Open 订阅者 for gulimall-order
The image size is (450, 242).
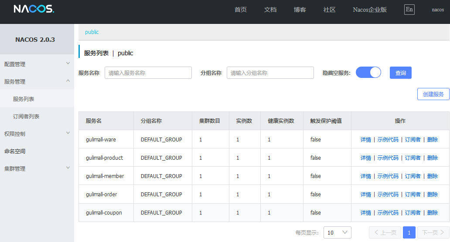point(412,195)
